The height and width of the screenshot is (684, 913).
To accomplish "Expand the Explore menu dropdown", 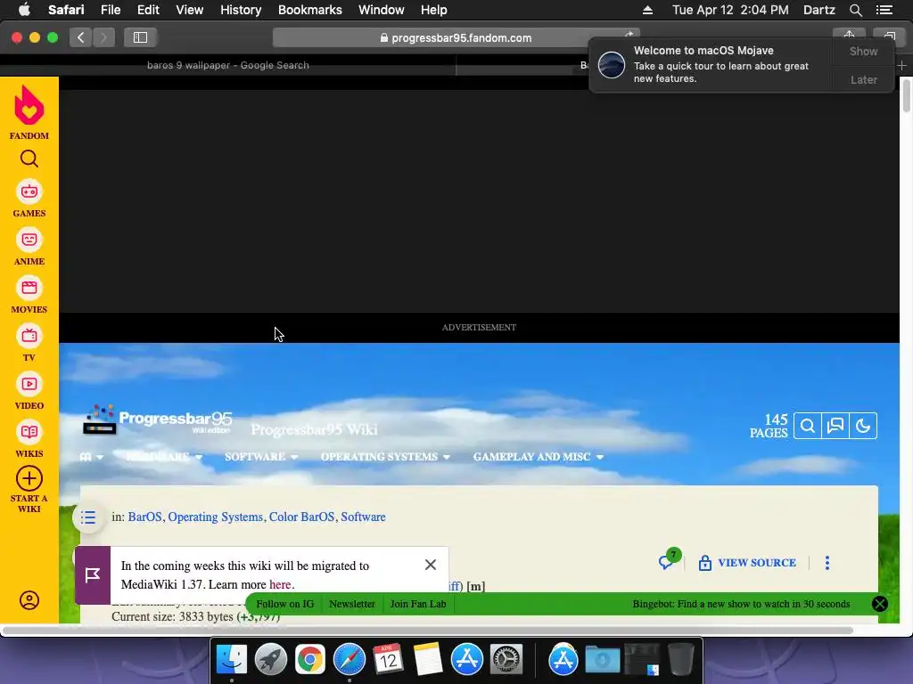I will [92, 457].
